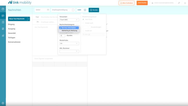Click the Nachrichten heading
This screenshot has width=188, height=106.
pyautogui.click(x=15, y=10)
